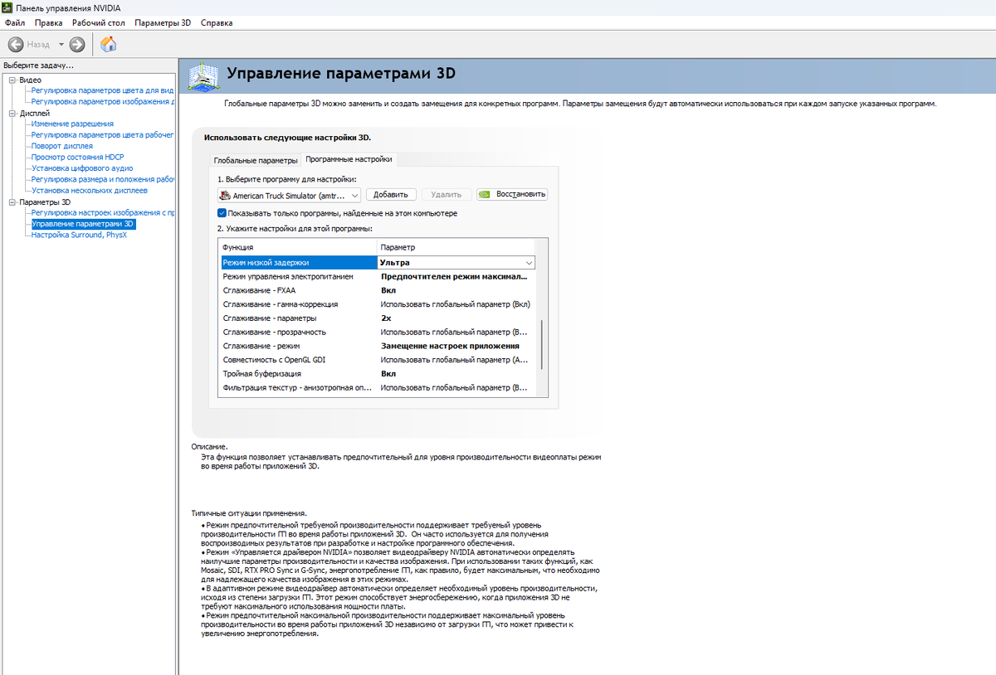Click the NVIDIA logo beside Восстановить
996x675 pixels.
click(485, 194)
